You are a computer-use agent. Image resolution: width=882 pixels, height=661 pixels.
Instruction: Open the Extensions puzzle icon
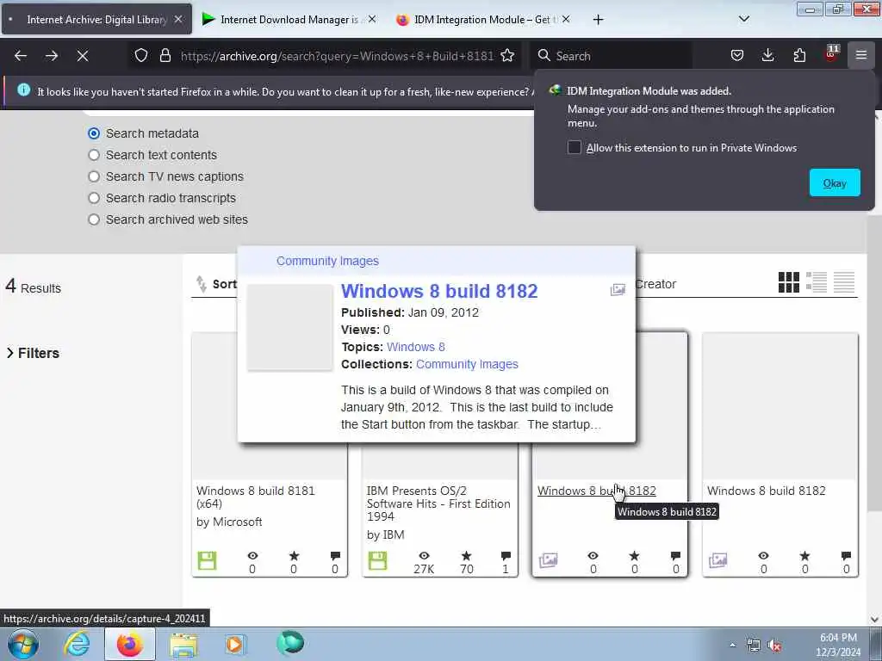[x=799, y=55]
